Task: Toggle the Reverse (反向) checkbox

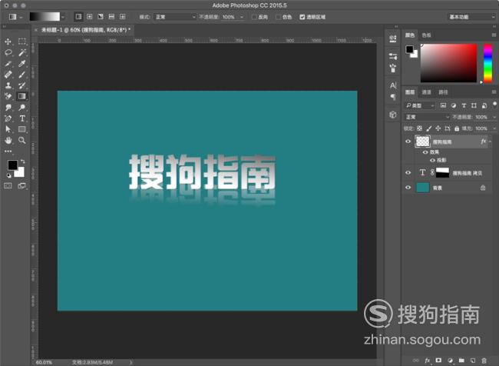Action: 254,17
